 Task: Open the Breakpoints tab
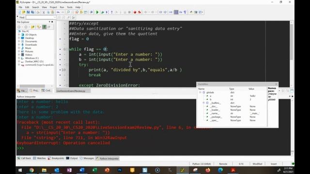(x=56, y=158)
